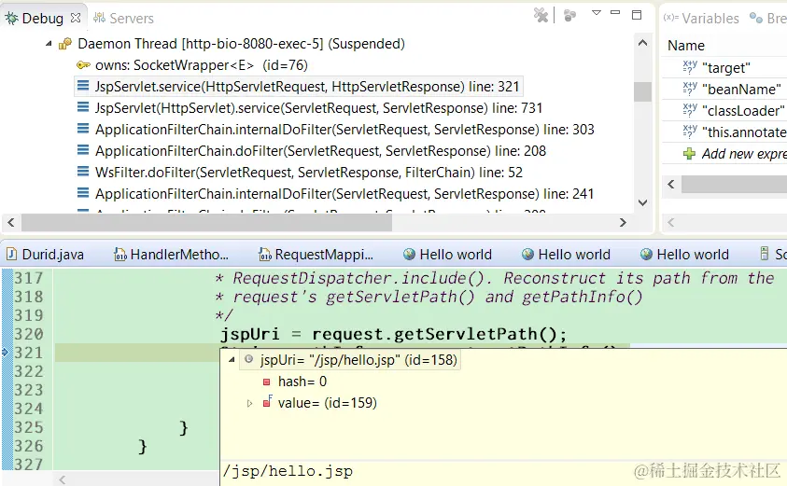Image resolution: width=787 pixels, height=486 pixels.
Task: Select Daemon Thread http-bio-8080-exec-5 row
Action: point(241,44)
